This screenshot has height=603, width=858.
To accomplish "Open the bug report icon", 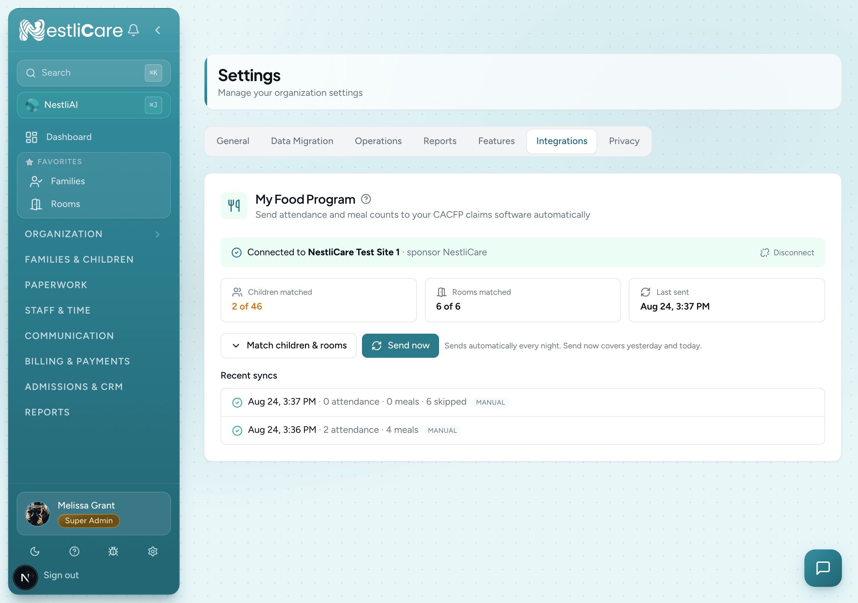I will pyautogui.click(x=113, y=551).
